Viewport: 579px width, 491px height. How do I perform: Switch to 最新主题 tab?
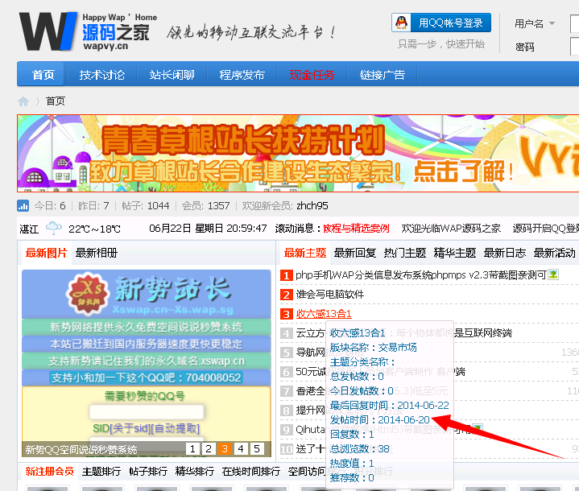pos(305,254)
